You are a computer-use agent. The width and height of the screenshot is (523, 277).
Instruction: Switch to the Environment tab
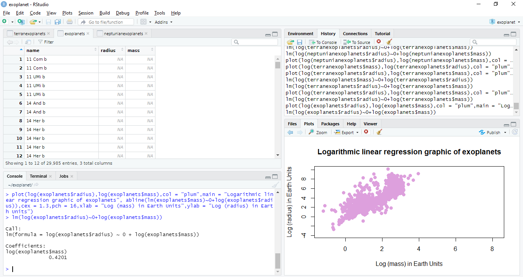pyautogui.click(x=301, y=34)
